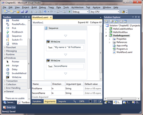Click the Save toolbar icon

[x=22, y=12]
